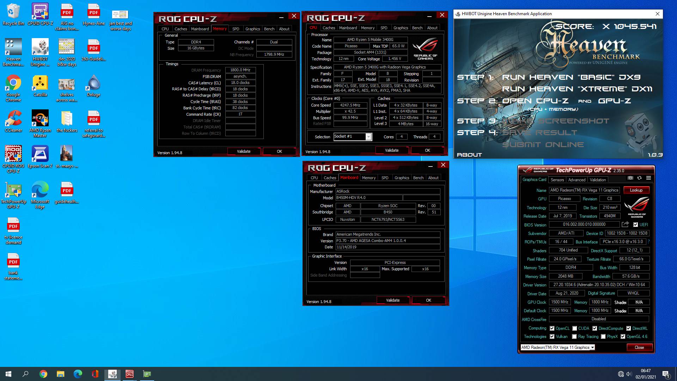The image size is (677, 381).
Task: Click OK in the CPU tab CPU-Z window
Action: pyautogui.click(x=427, y=150)
